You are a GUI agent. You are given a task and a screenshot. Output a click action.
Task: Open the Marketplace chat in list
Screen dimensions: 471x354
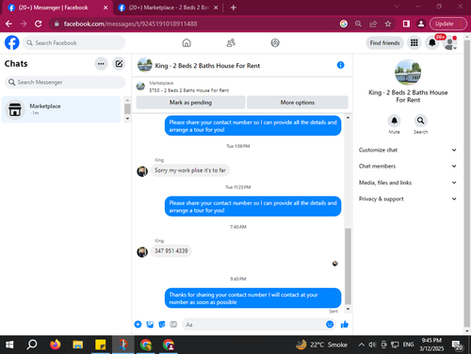coord(61,109)
